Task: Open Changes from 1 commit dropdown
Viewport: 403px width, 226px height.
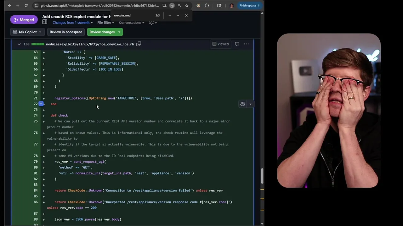Action: (72, 23)
